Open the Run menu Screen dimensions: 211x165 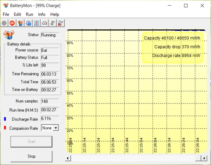click(x=29, y=14)
